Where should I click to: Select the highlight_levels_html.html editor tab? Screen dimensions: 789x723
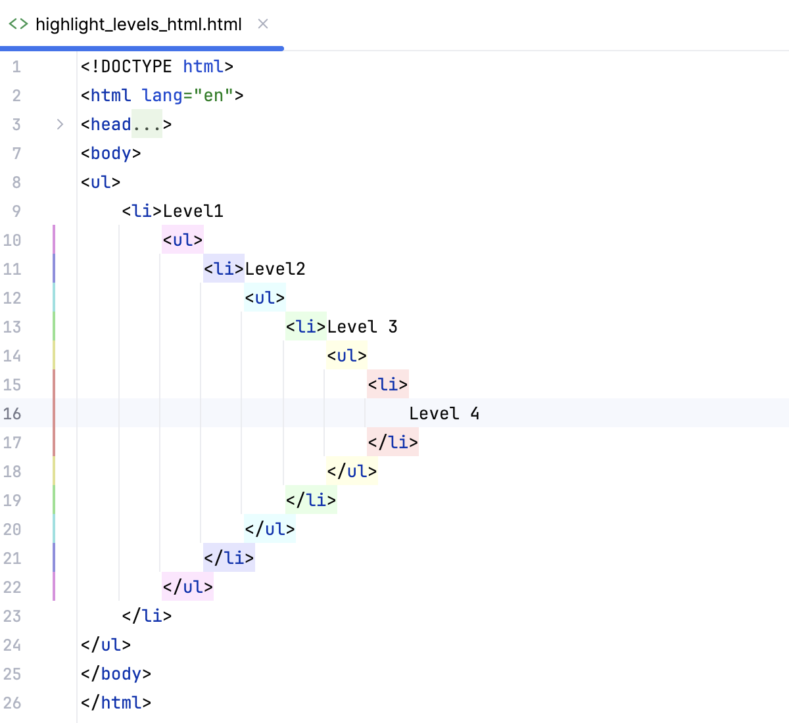(141, 25)
